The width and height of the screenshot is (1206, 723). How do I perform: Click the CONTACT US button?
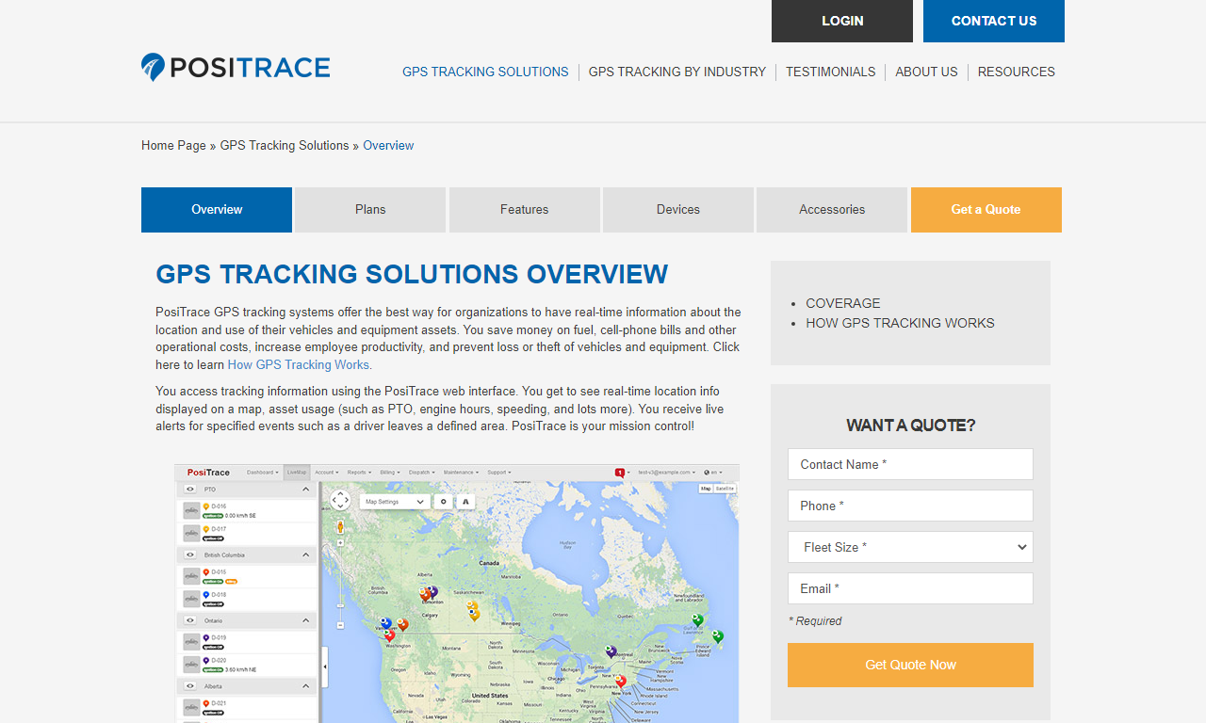click(994, 21)
